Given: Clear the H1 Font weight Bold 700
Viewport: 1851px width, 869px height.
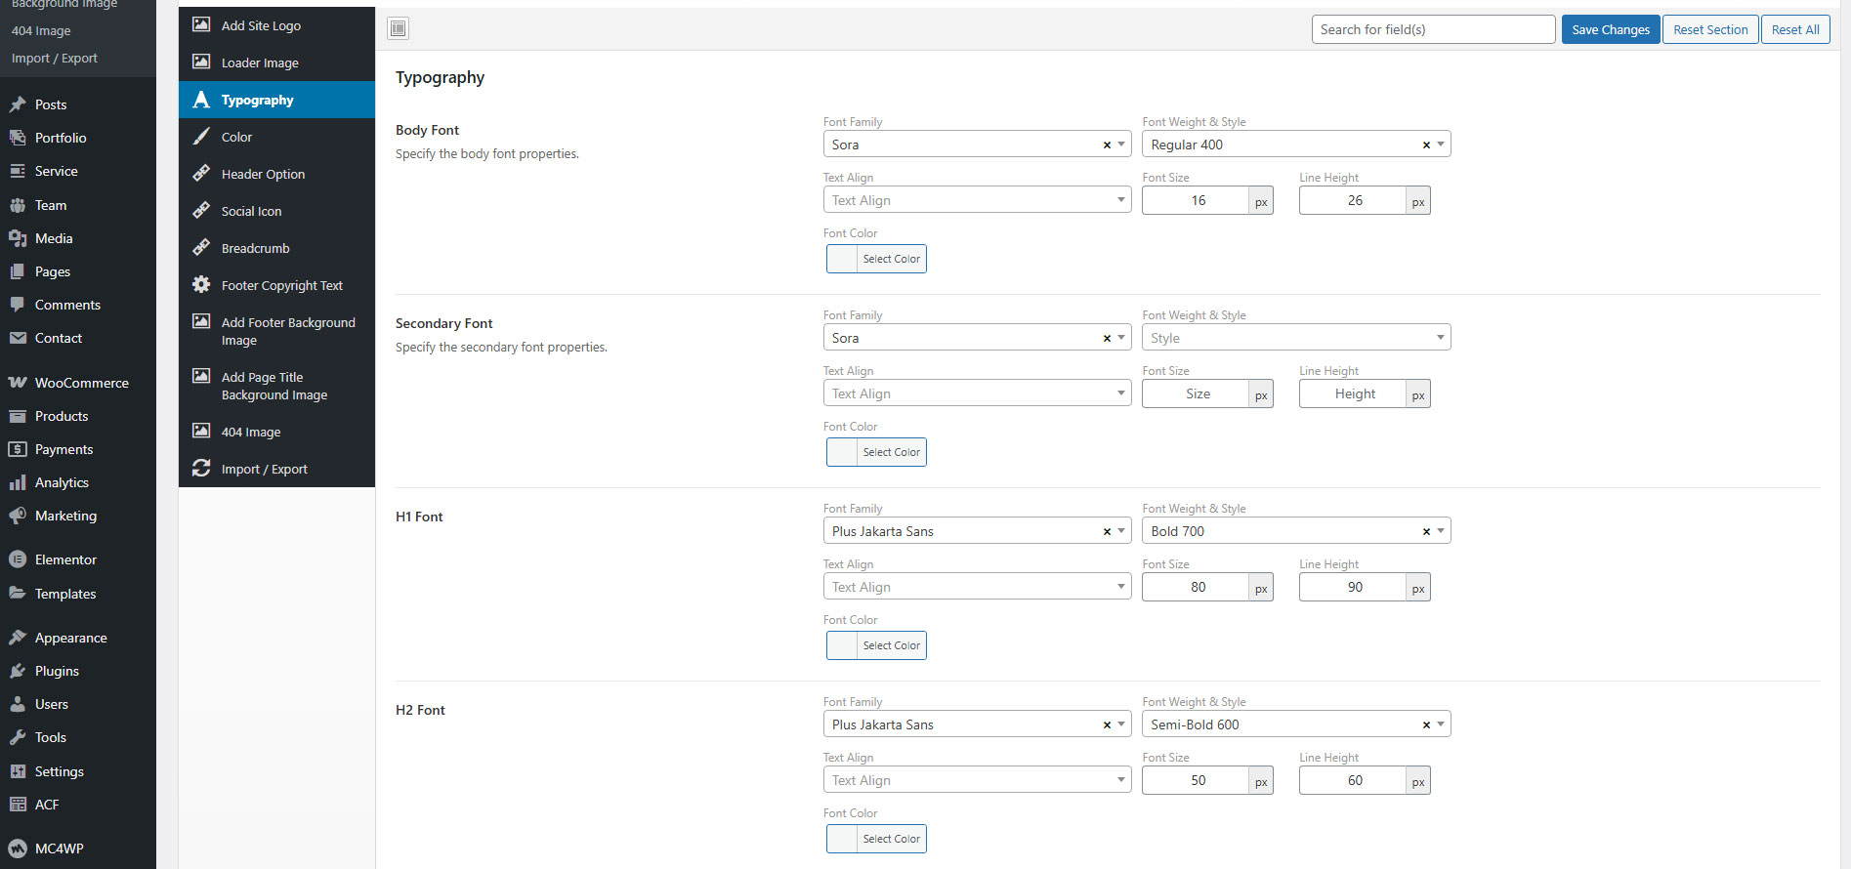Looking at the screenshot, I should (1426, 531).
